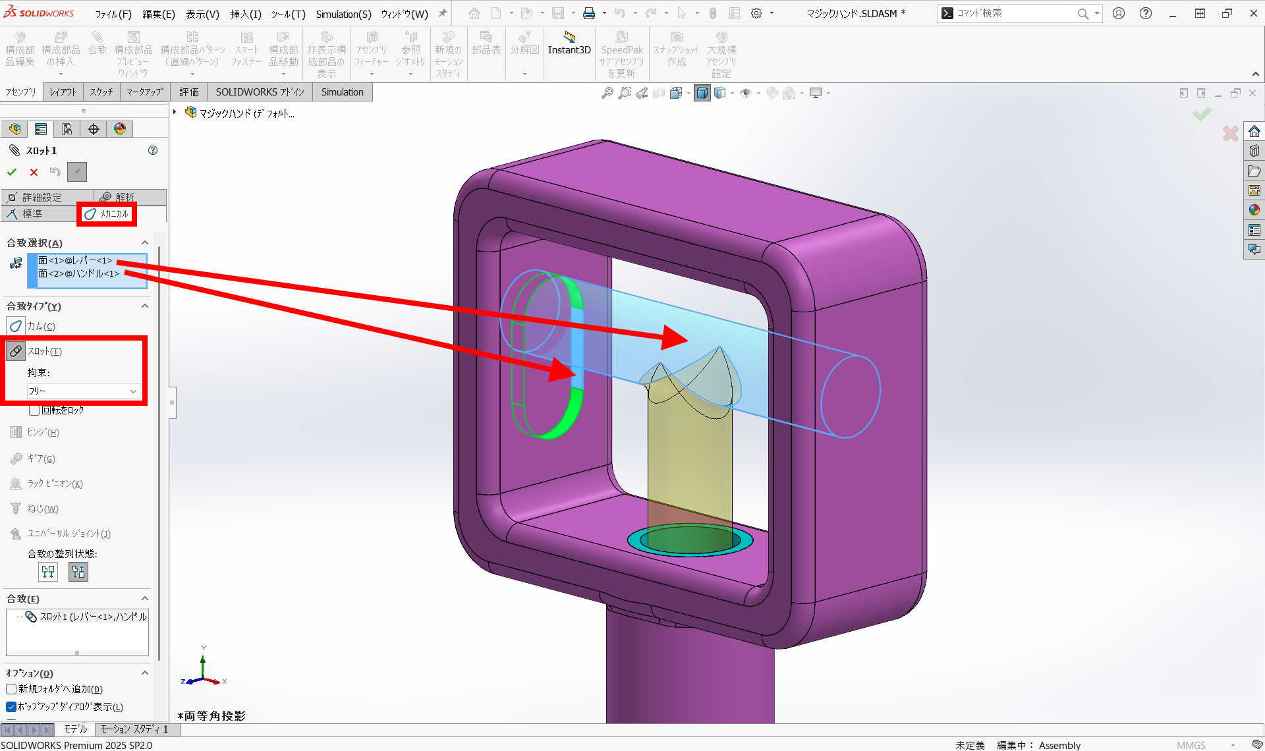Click コマンド検索 search field

tap(1015, 13)
